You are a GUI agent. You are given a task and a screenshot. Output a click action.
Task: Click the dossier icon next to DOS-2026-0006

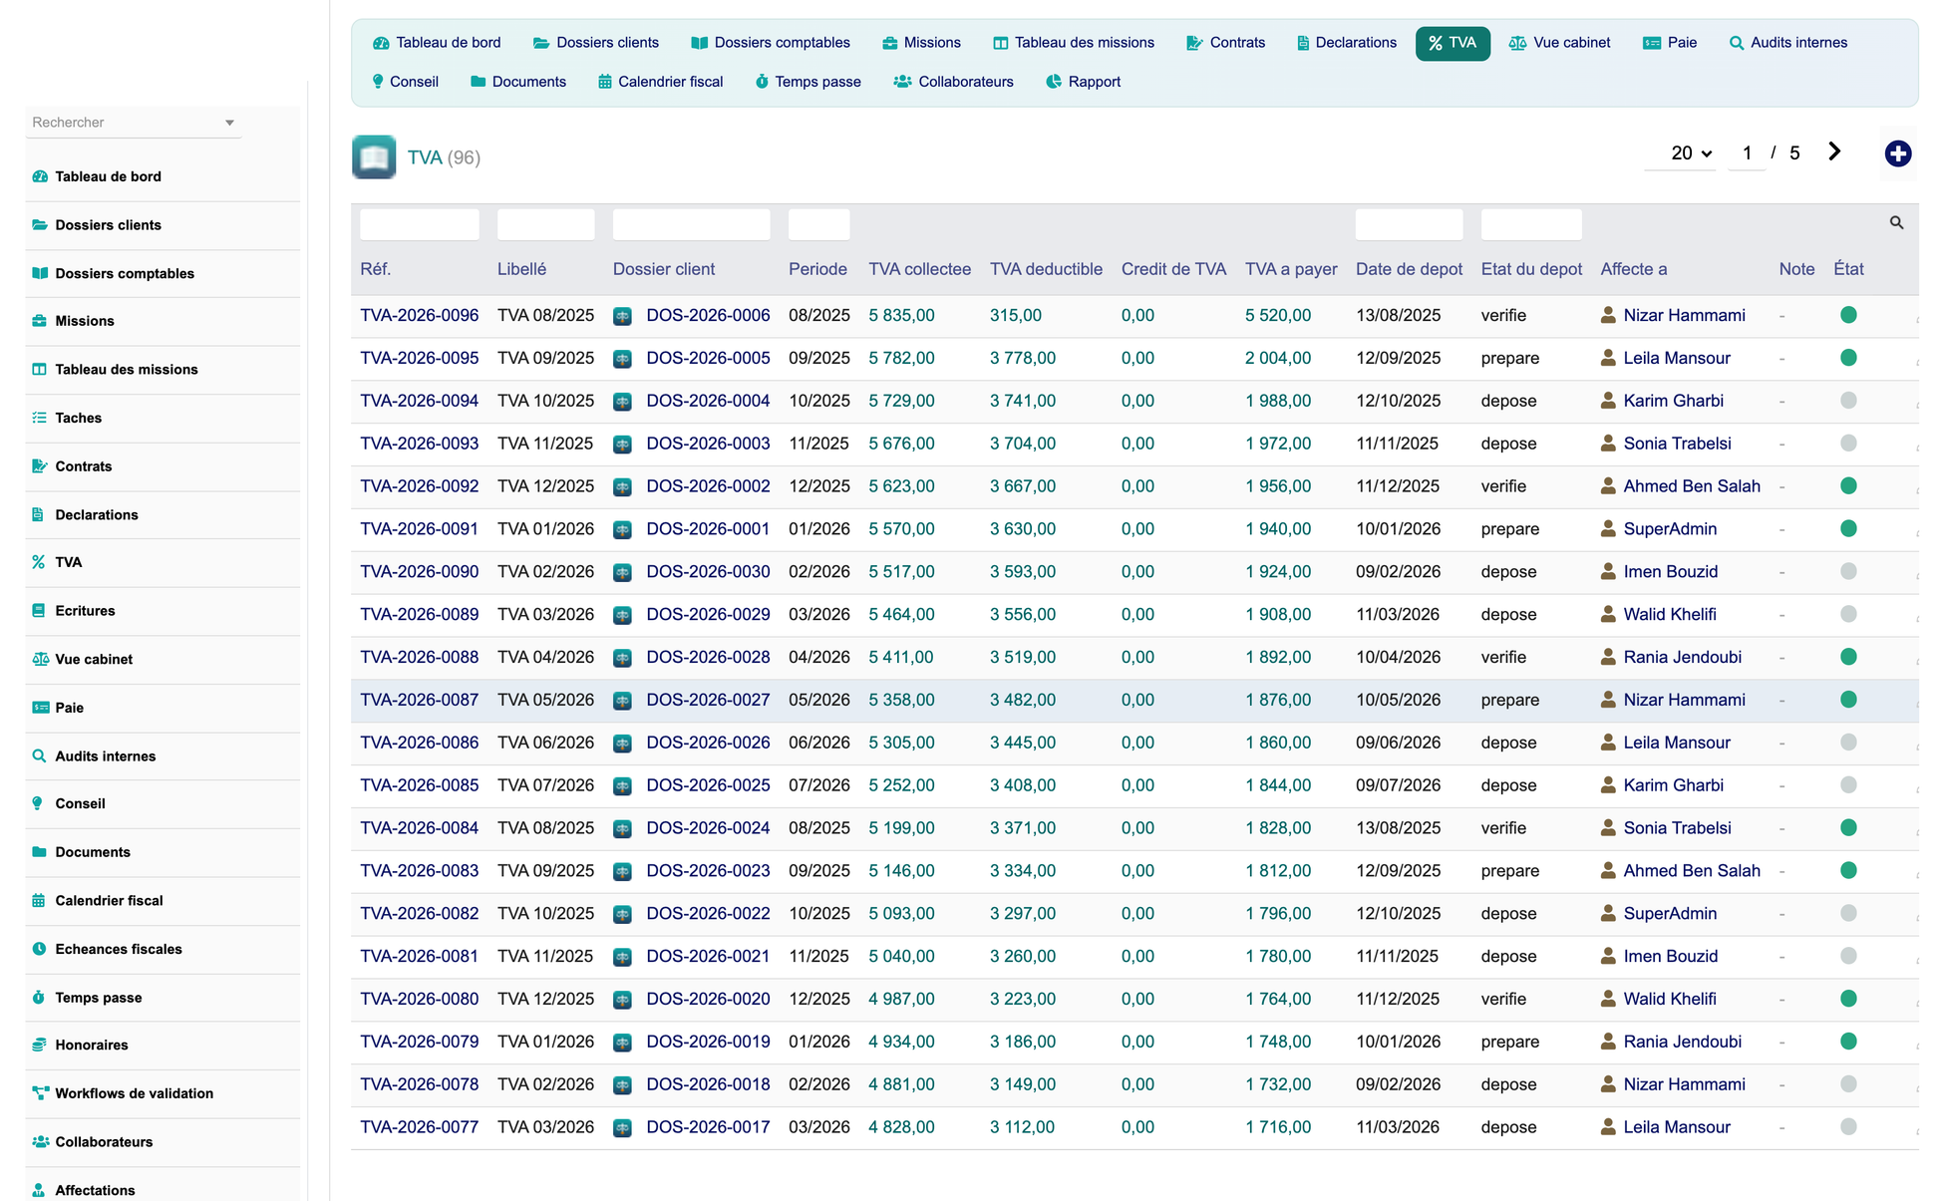[622, 316]
